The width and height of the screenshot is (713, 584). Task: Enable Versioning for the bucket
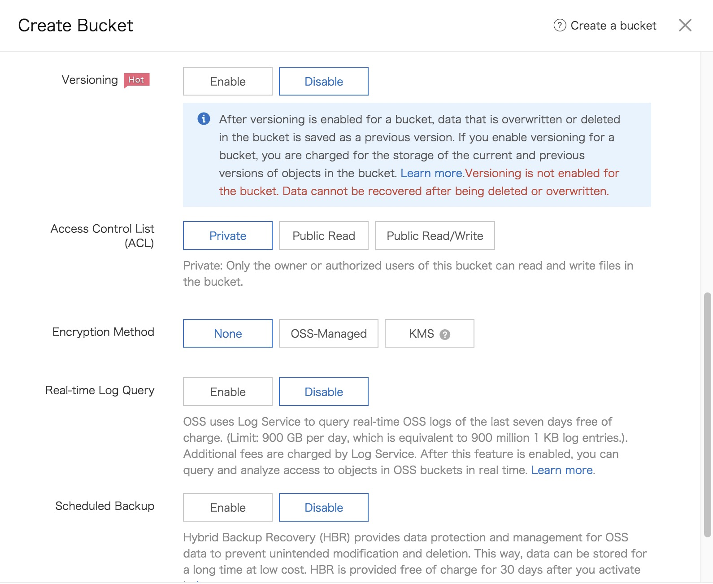(x=227, y=82)
